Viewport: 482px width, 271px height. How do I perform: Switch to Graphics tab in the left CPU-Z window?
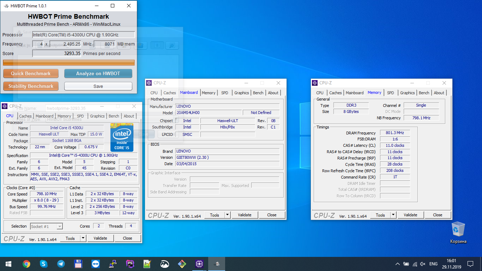(97, 116)
